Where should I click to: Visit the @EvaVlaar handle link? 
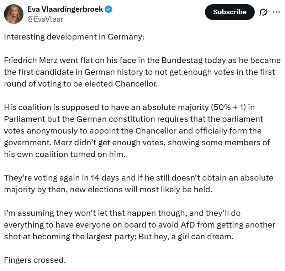(45, 19)
